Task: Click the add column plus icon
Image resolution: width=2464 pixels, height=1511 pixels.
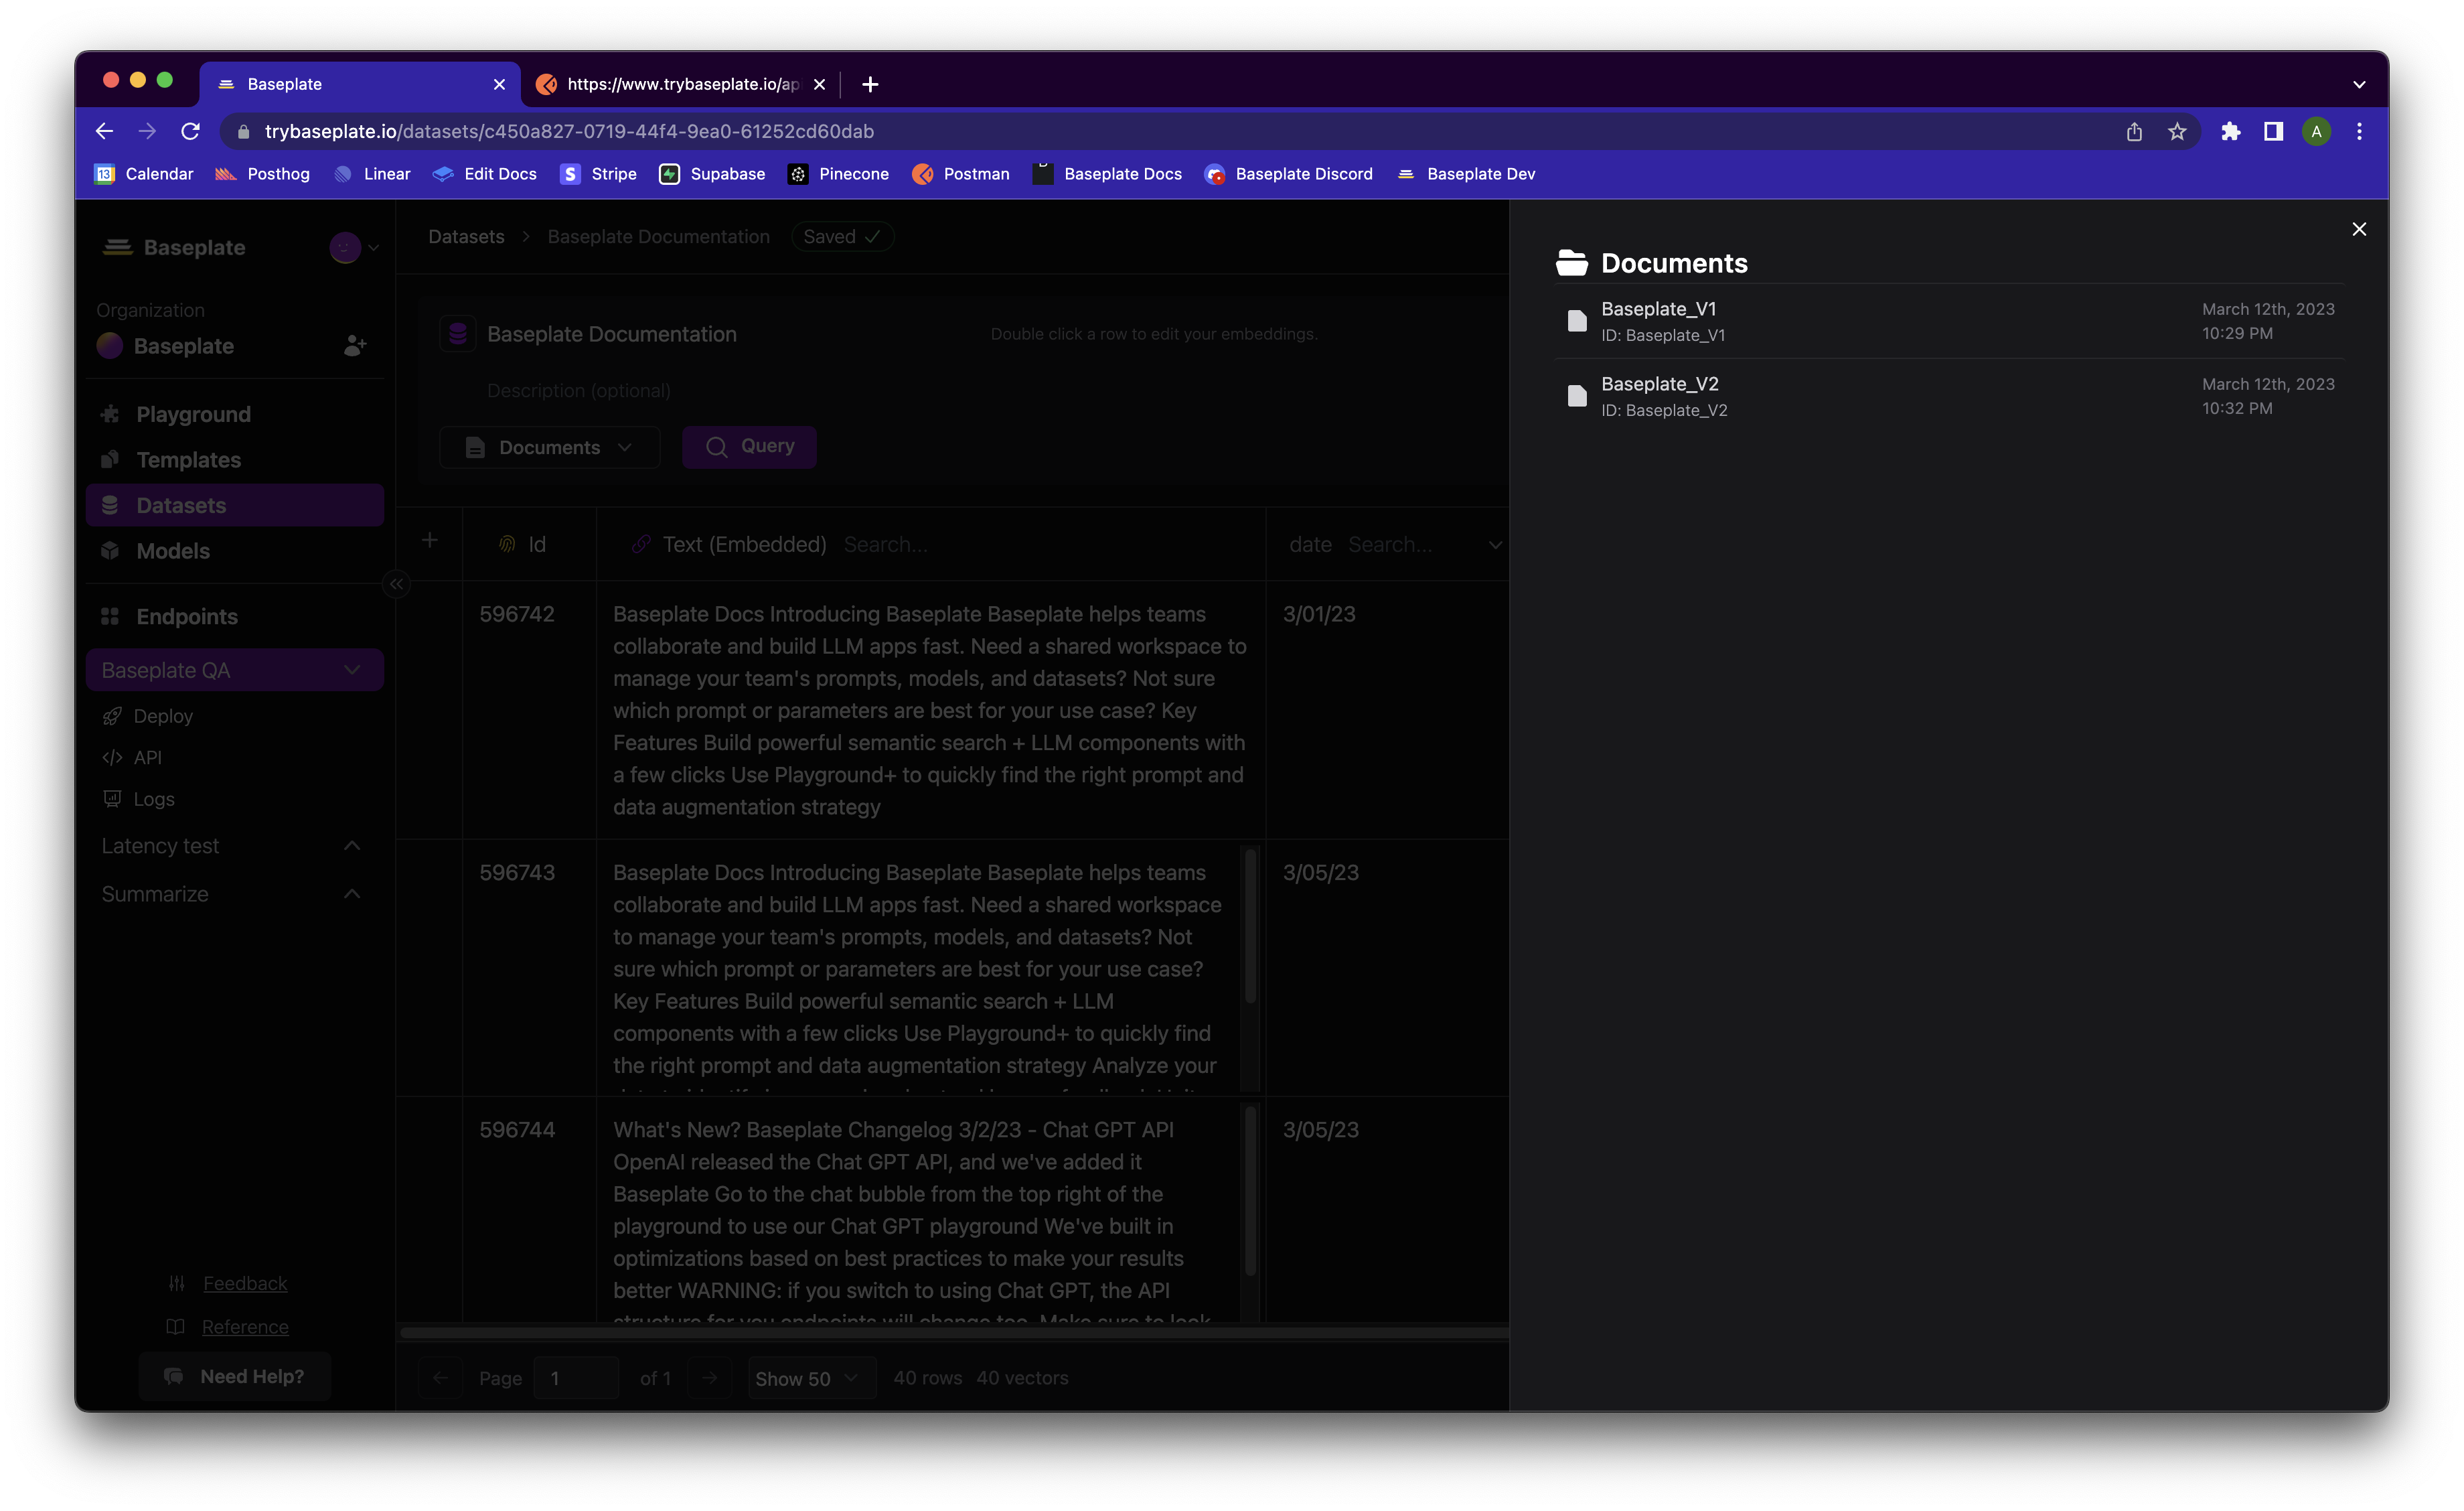Action: (x=429, y=541)
